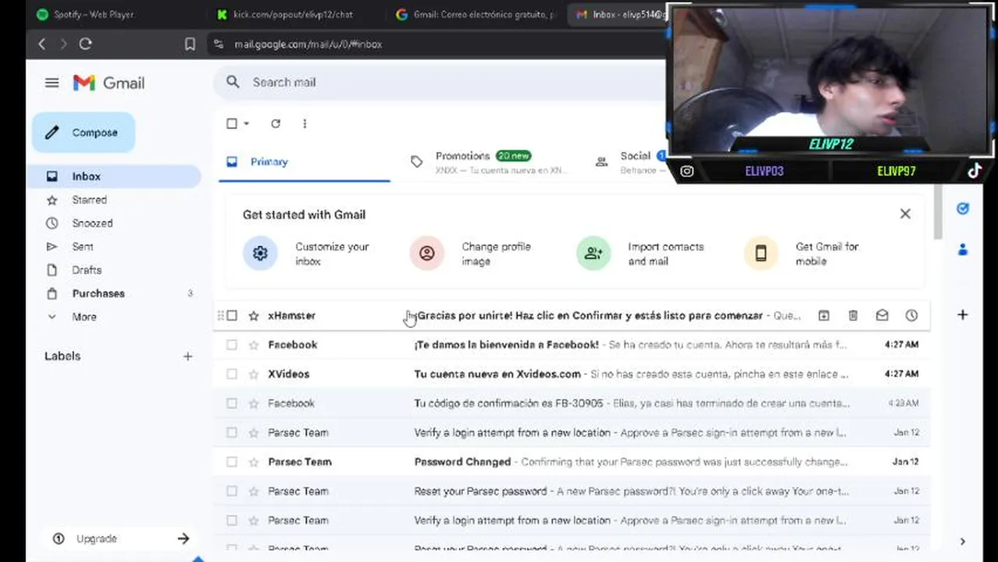Viewport: 998px width, 562px height.
Task: Click the Change profile image icon
Action: click(x=427, y=254)
